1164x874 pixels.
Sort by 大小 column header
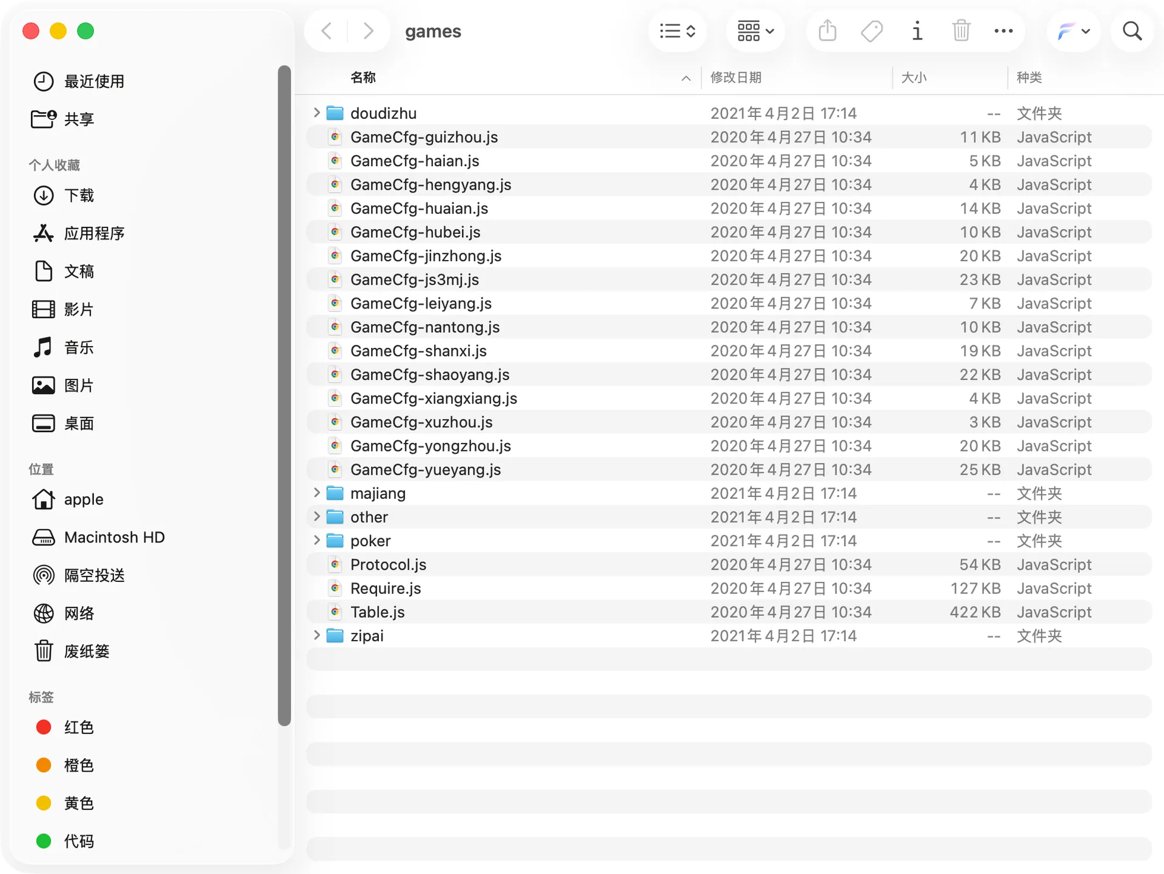pos(914,78)
